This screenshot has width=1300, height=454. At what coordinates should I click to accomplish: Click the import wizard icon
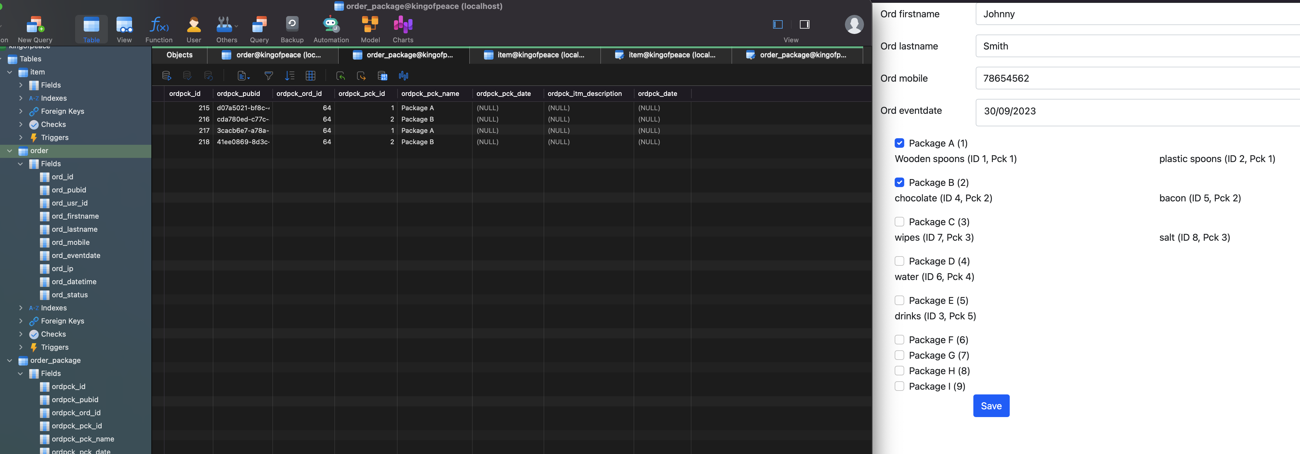pyautogui.click(x=341, y=76)
